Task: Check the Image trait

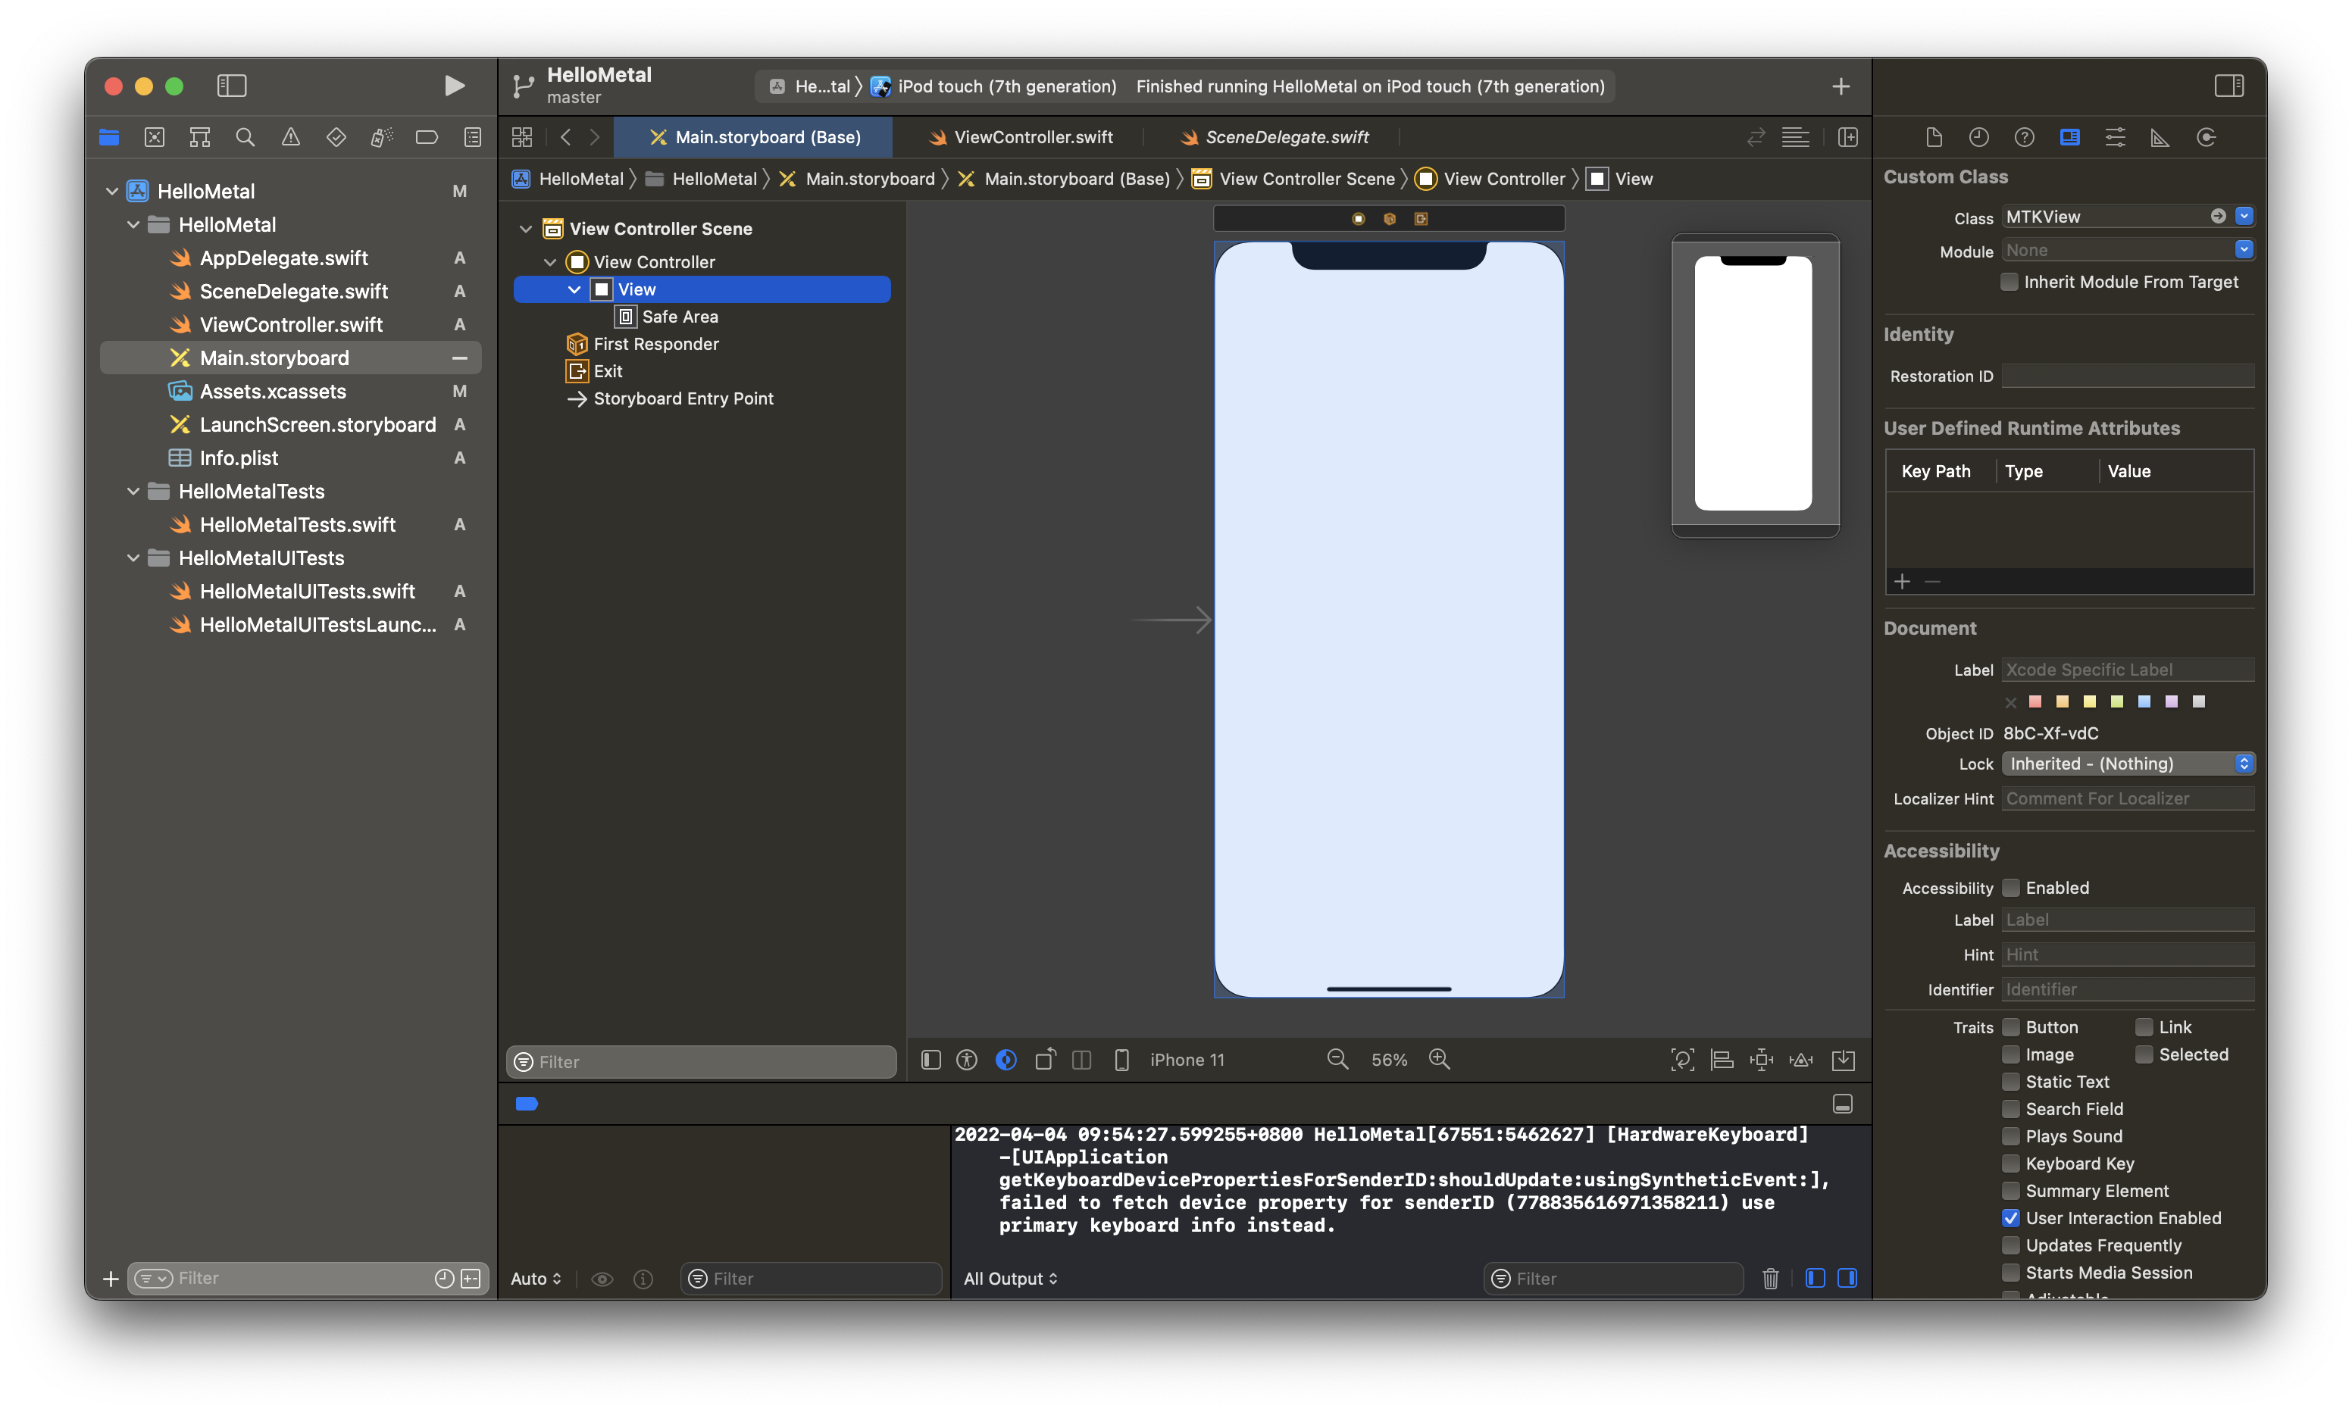Action: tap(2011, 1055)
